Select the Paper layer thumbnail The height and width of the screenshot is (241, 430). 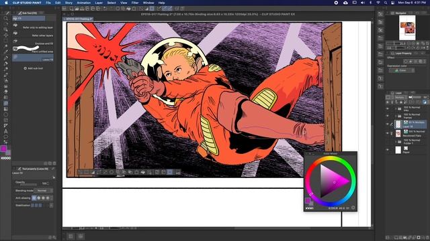coord(398,150)
